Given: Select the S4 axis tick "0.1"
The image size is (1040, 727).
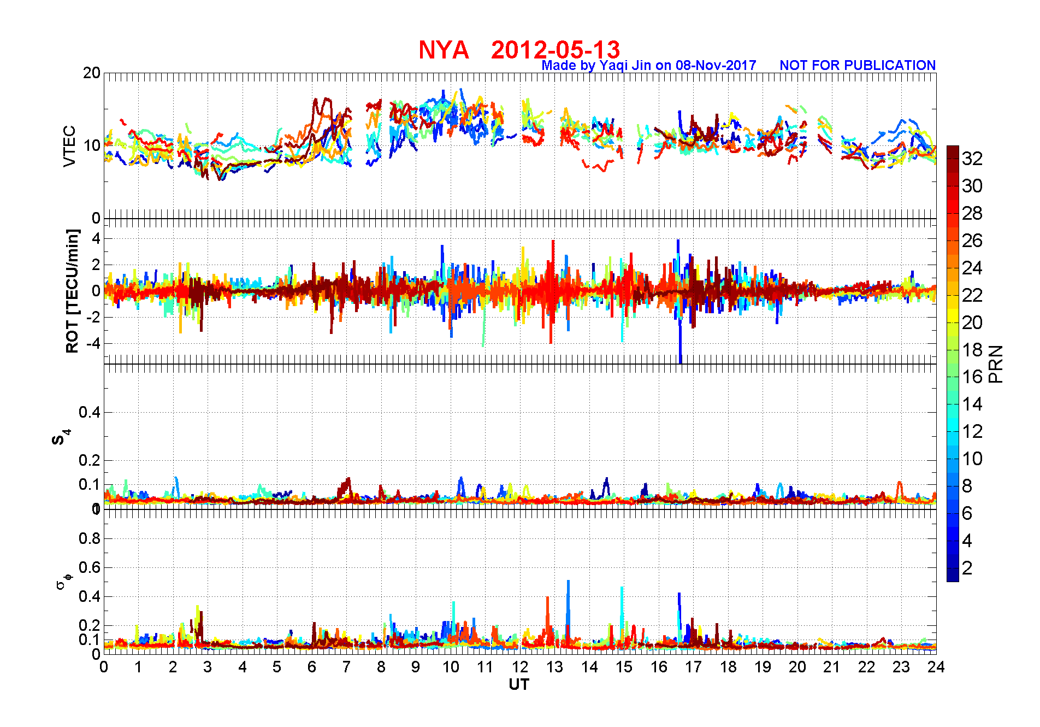Looking at the screenshot, I should 90,484.
